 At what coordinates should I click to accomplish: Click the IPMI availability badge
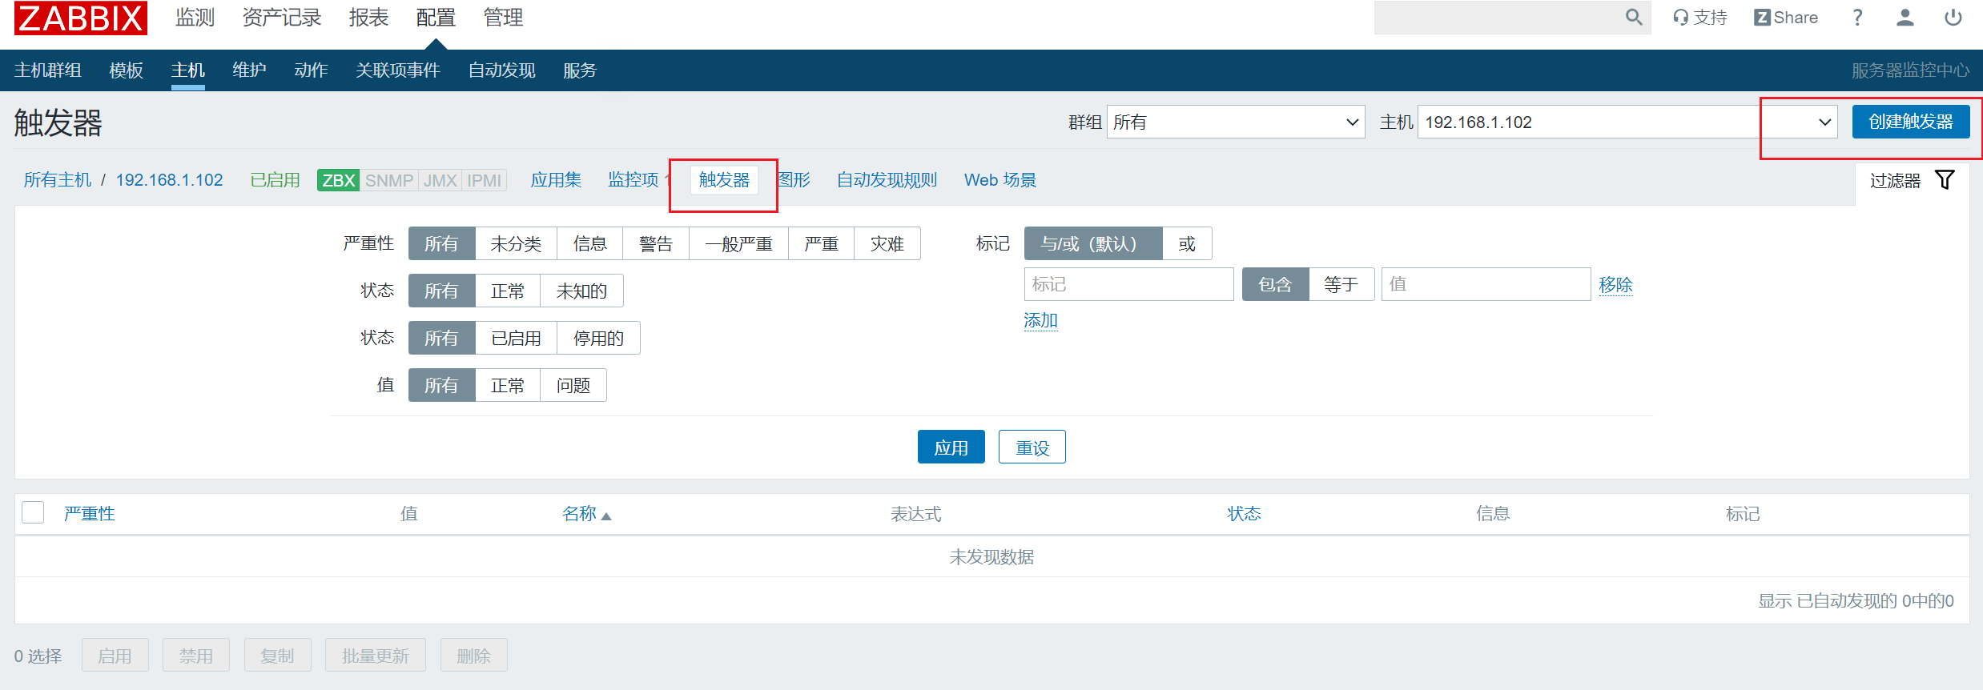[x=485, y=180]
